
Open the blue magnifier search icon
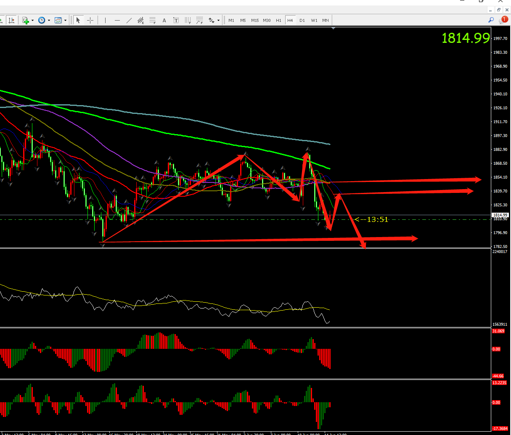[491, 20]
